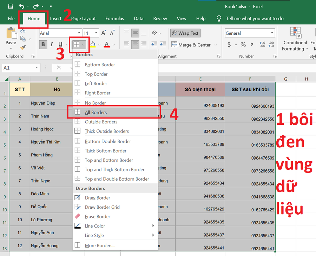
Task: Click the Percent Style icon
Action: click(x=243, y=45)
